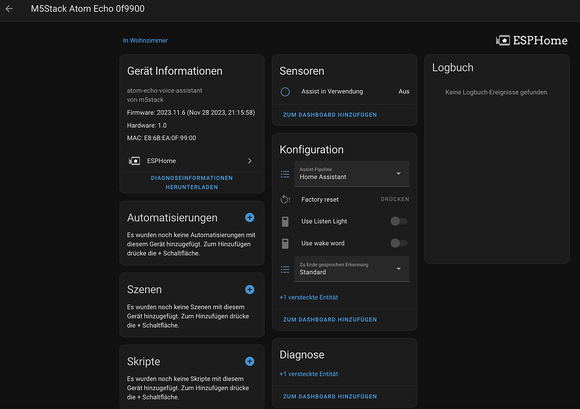Download Diagnoseinformationen

(x=191, y=182)
